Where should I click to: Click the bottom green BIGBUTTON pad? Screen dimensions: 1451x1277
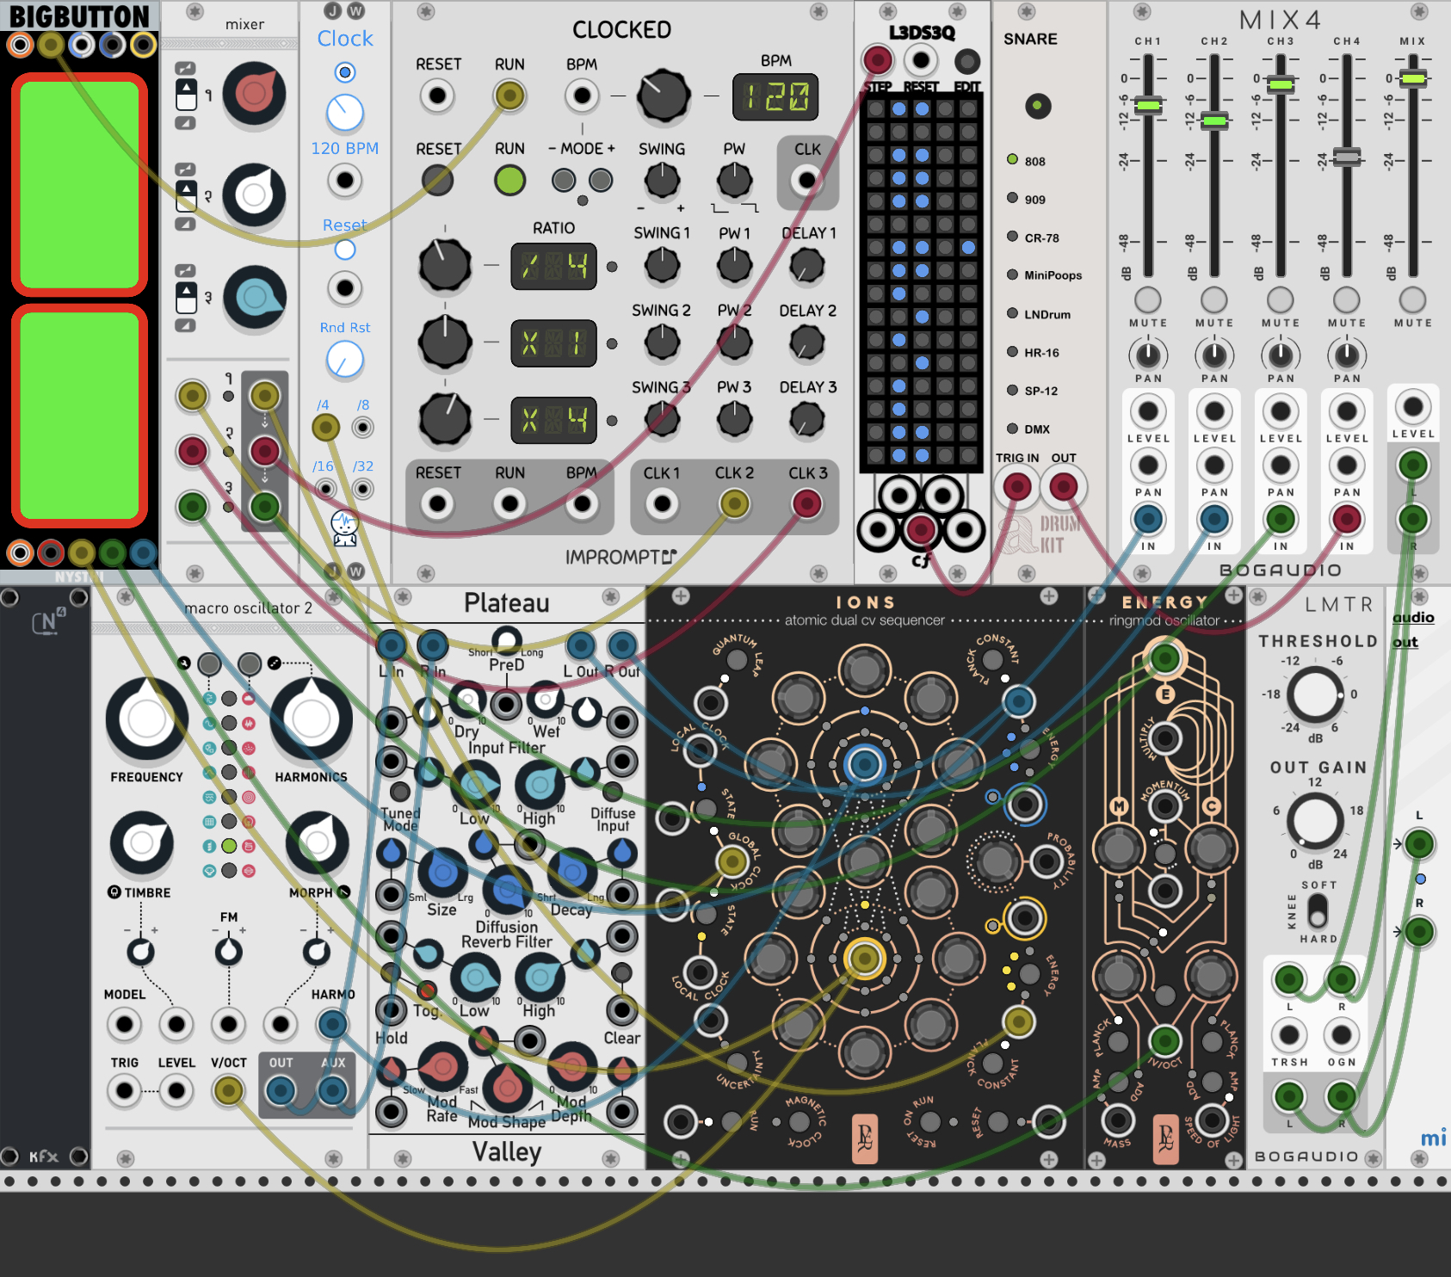pos(79,415)
